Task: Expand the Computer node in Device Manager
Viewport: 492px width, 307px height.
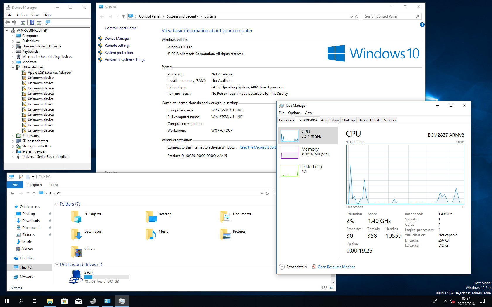Action: (13, 36)
